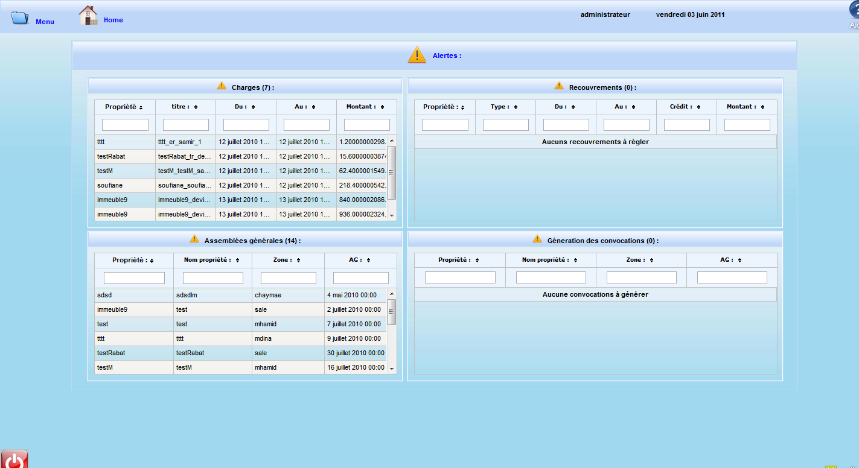Viewport: 859px width, 468px height.
Task: Focus Charges titre filter field
Action: (186, 125)
